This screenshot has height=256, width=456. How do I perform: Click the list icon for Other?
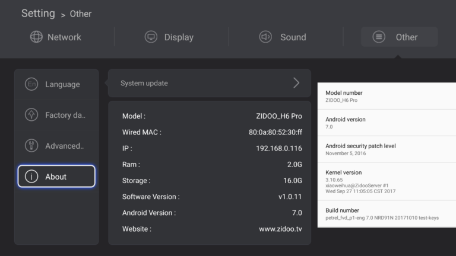point(379,37)
